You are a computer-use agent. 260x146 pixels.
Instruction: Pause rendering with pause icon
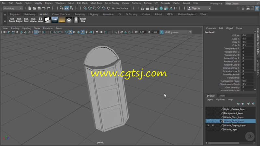coord(175,8)
